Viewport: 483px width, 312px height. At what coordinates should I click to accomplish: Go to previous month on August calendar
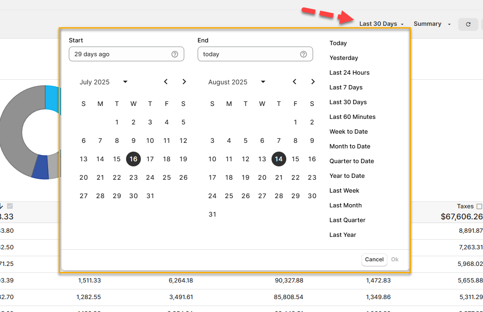[x=295, y=82]
